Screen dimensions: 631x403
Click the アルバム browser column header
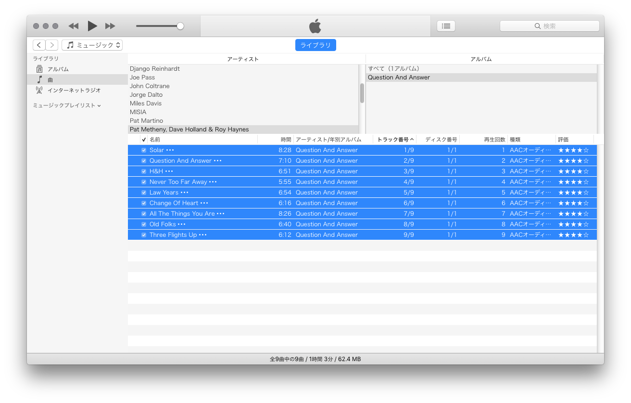click(481, 59)
